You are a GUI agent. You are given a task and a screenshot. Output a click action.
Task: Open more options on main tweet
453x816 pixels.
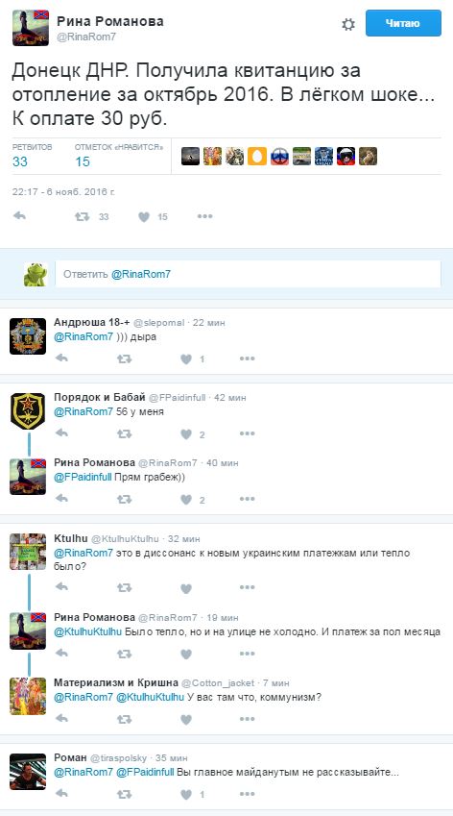204,216
